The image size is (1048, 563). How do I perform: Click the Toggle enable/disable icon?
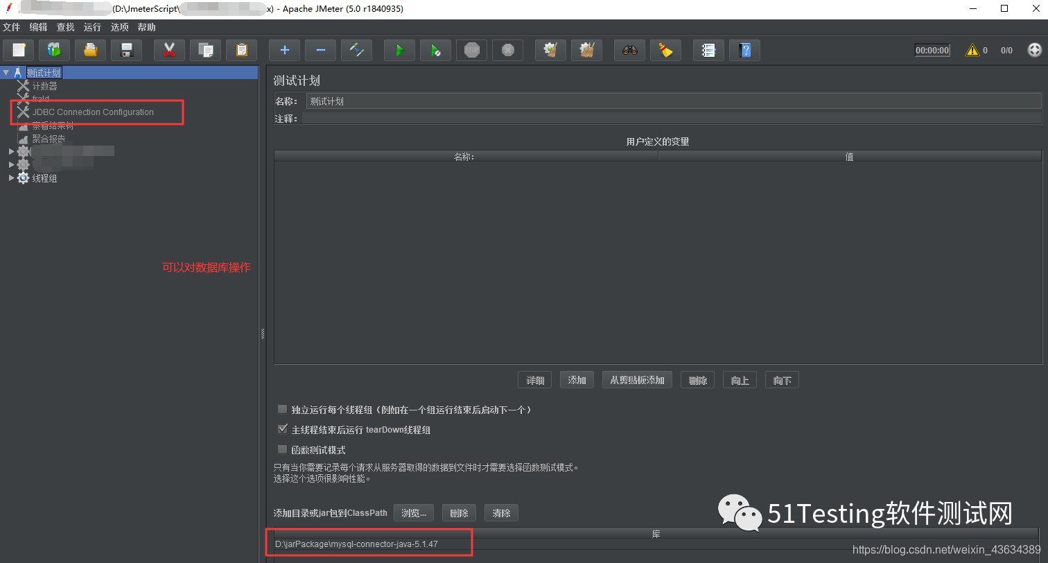(356, 50)
